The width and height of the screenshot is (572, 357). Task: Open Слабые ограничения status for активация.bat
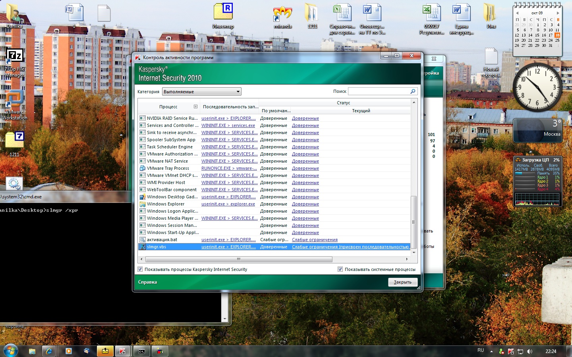315,240
